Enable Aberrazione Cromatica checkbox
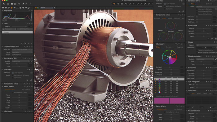 pyautogui.click(x=197, y=9)
